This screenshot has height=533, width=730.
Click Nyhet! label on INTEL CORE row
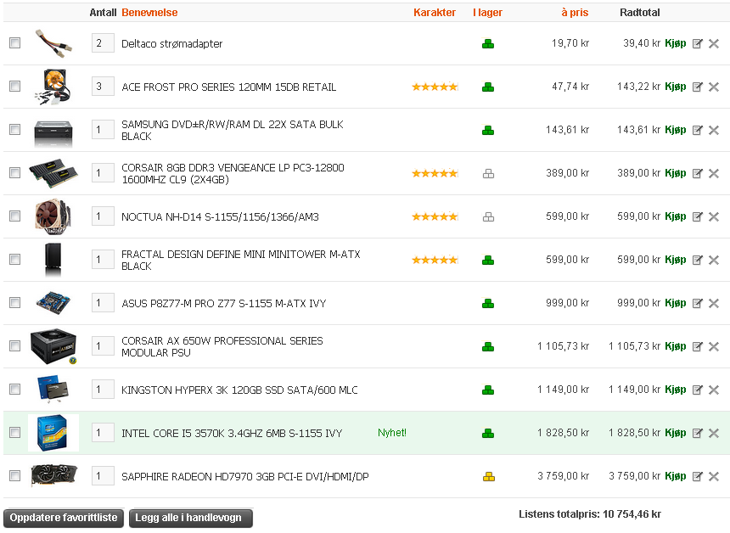point(392,433)
